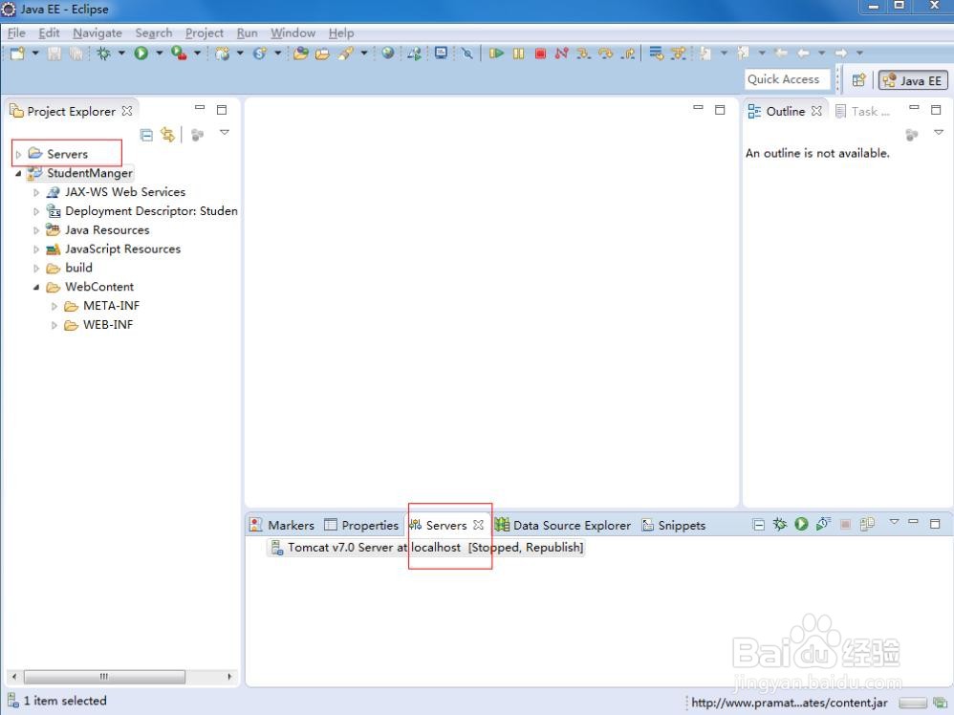Click the Step Return icon
The image size is (954, 715).
(x=628, y=54)
